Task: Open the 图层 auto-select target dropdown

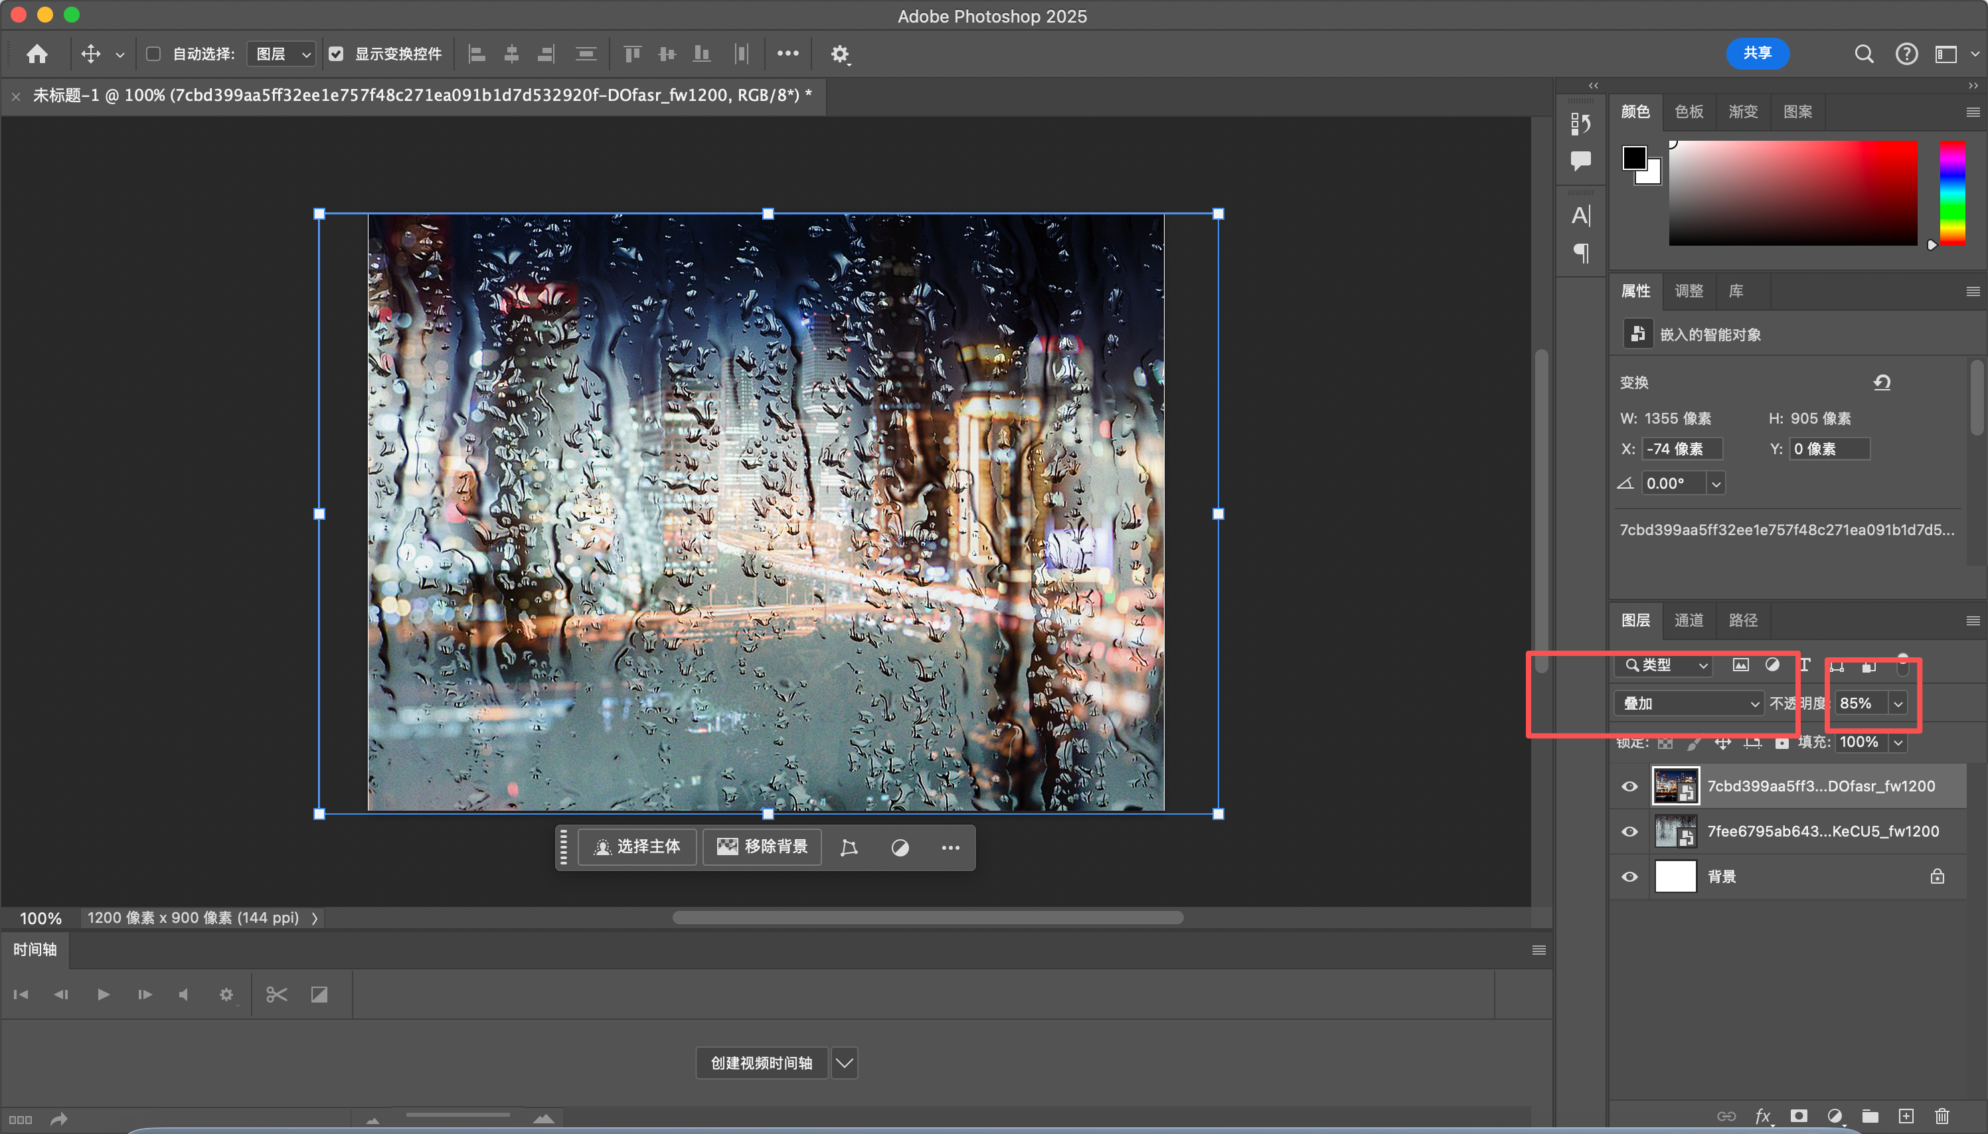Action: click(x=282, y=54)
